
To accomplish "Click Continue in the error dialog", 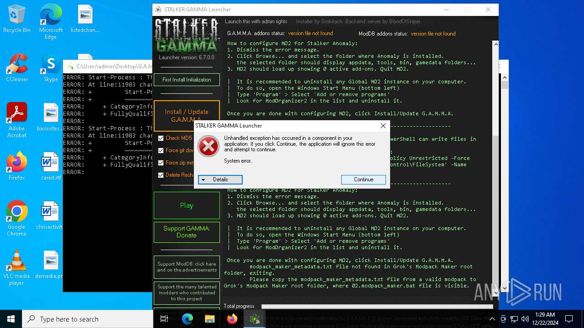I will [364, 179].
